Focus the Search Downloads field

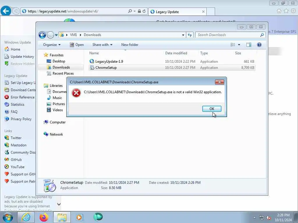[x=228, y=35]
